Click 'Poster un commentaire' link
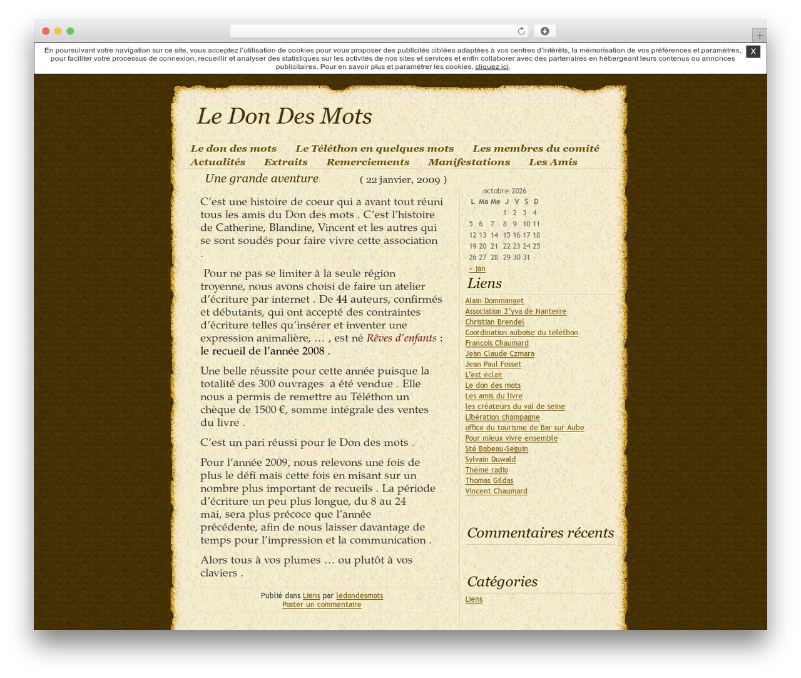The height and width of the screenshot is (678, 801). coord(322,605)
